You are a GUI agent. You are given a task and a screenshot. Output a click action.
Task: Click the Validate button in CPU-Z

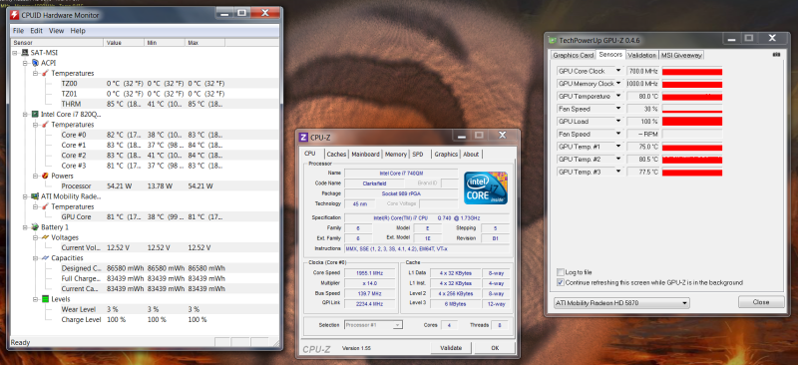[x=451, y=348]
